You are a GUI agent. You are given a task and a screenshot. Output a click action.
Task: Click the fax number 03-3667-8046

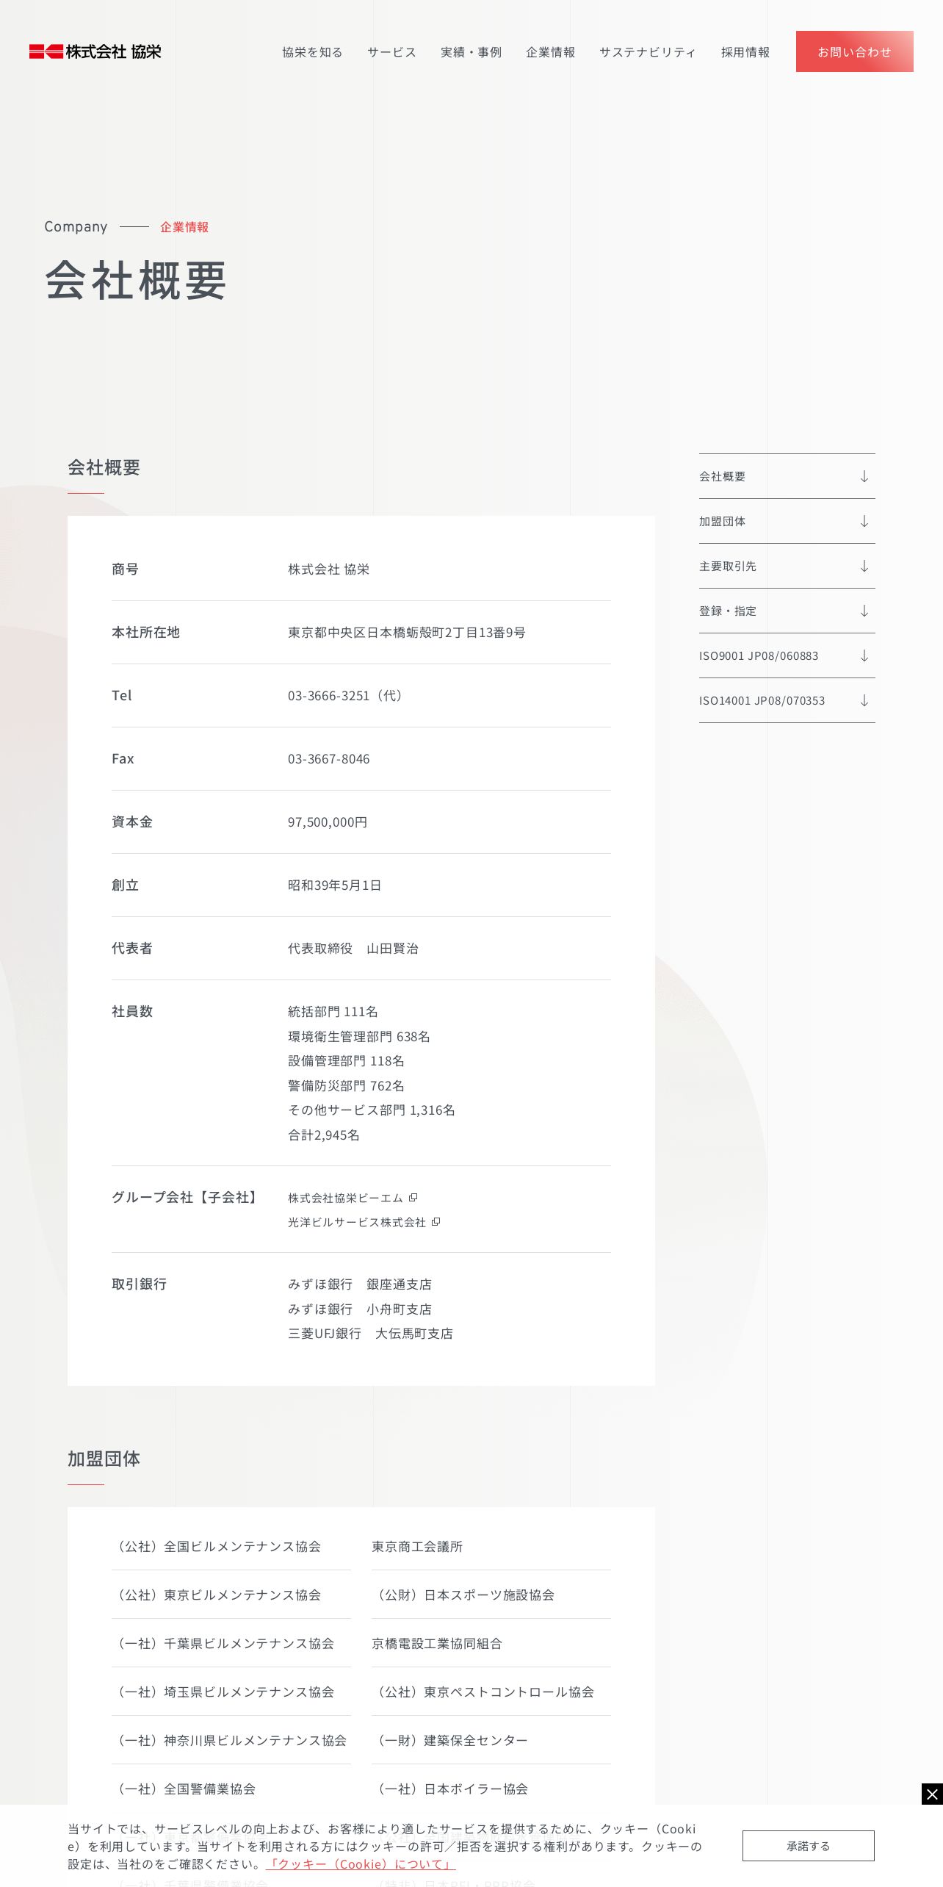click(329, 759)
